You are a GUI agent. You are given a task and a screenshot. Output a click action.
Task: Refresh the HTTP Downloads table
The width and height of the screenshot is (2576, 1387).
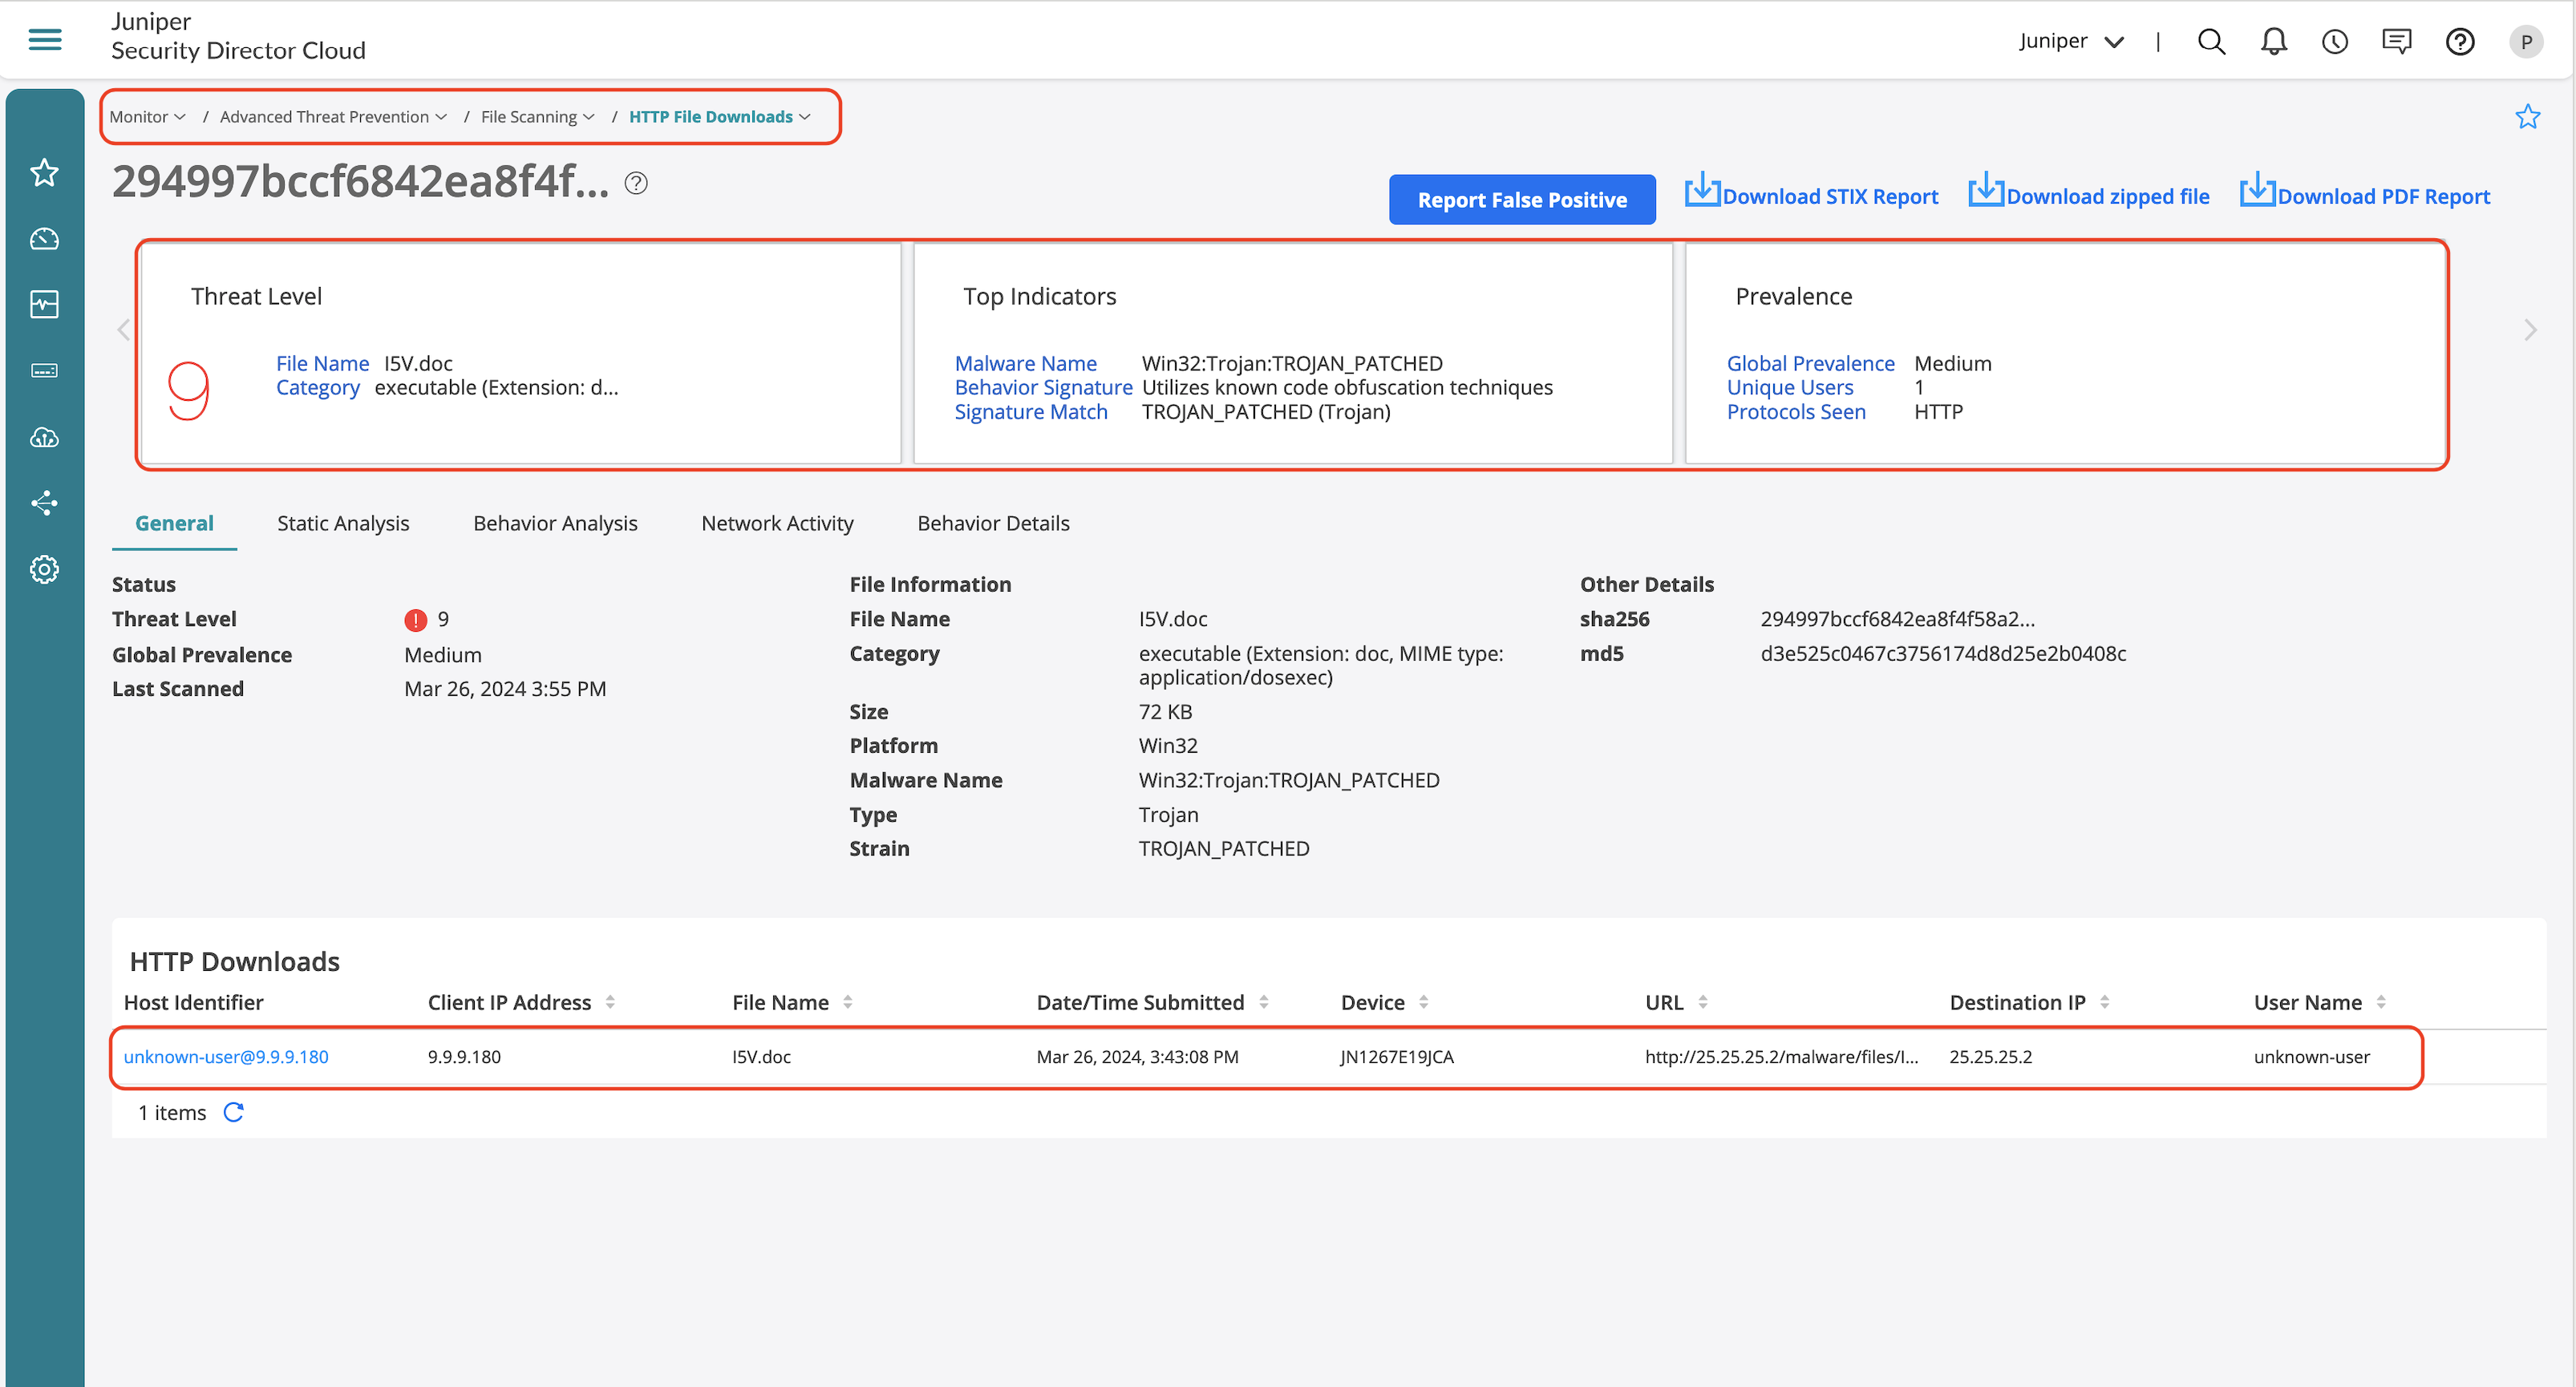point(233,1112)
